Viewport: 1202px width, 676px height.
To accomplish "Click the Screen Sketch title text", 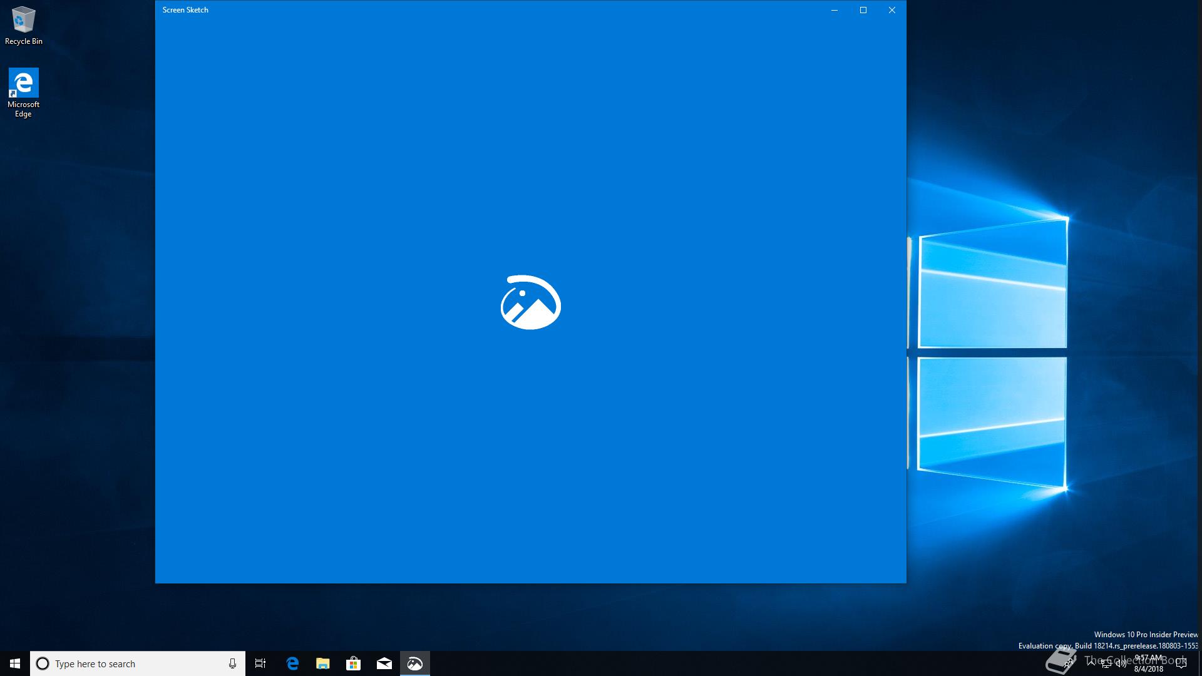I will pos(185,10).
